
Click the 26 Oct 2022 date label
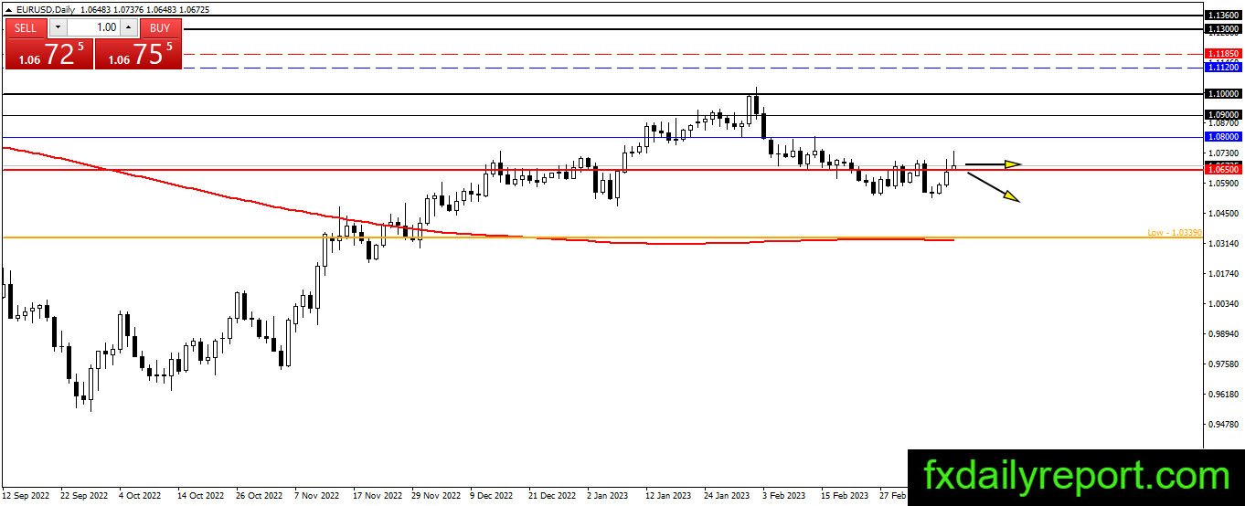pos(260,496)
